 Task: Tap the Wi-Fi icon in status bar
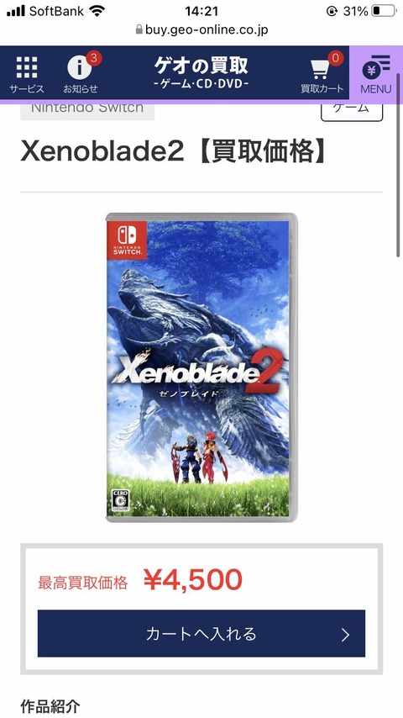click(x=97, y=11)
